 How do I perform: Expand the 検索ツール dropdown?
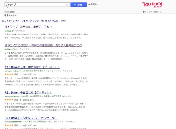pos(10,16)
